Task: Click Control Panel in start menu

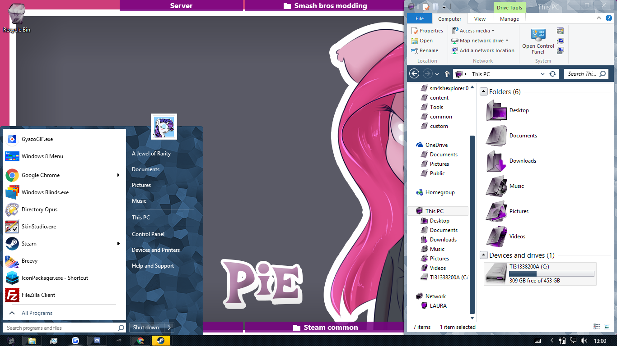Action: 148,234
